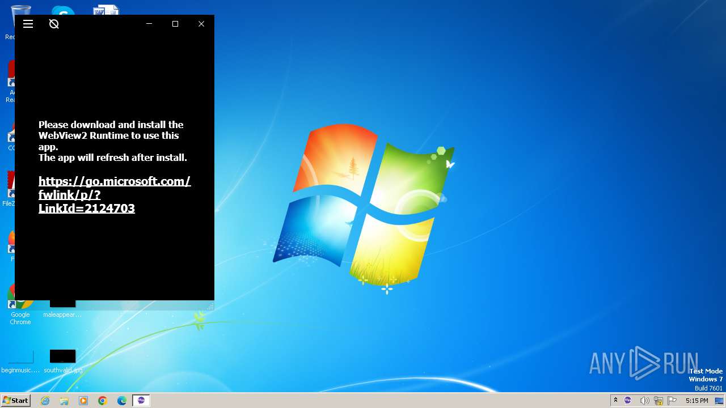726x408 pixels.
Task: Click the circular slashed icon beside the hamburger menu
Action: pos(54,24)
